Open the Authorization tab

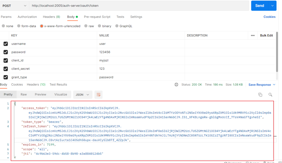click(x=27, y=17)
